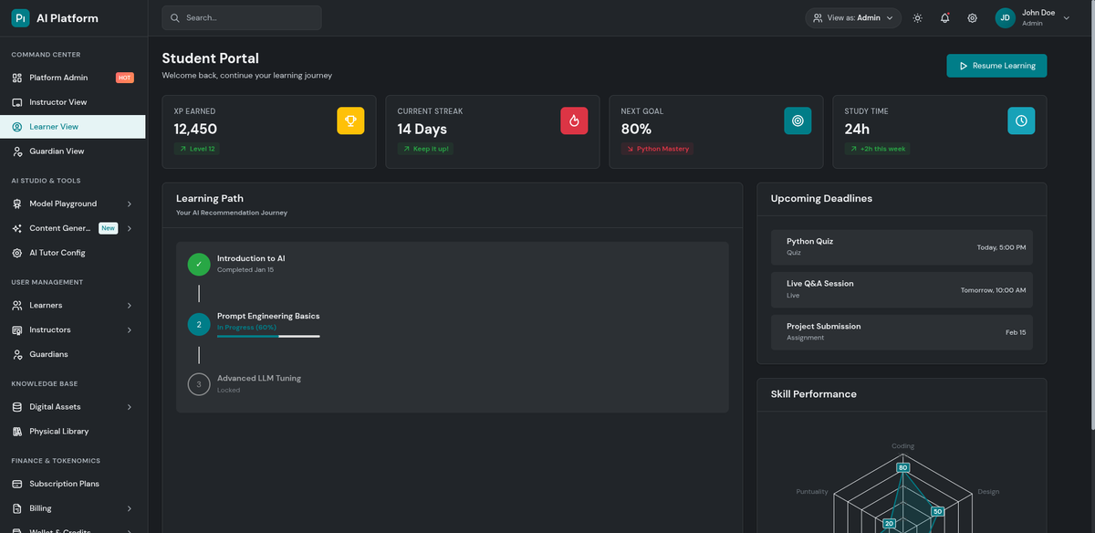Click the clock icon on Study Time card

1021,120
